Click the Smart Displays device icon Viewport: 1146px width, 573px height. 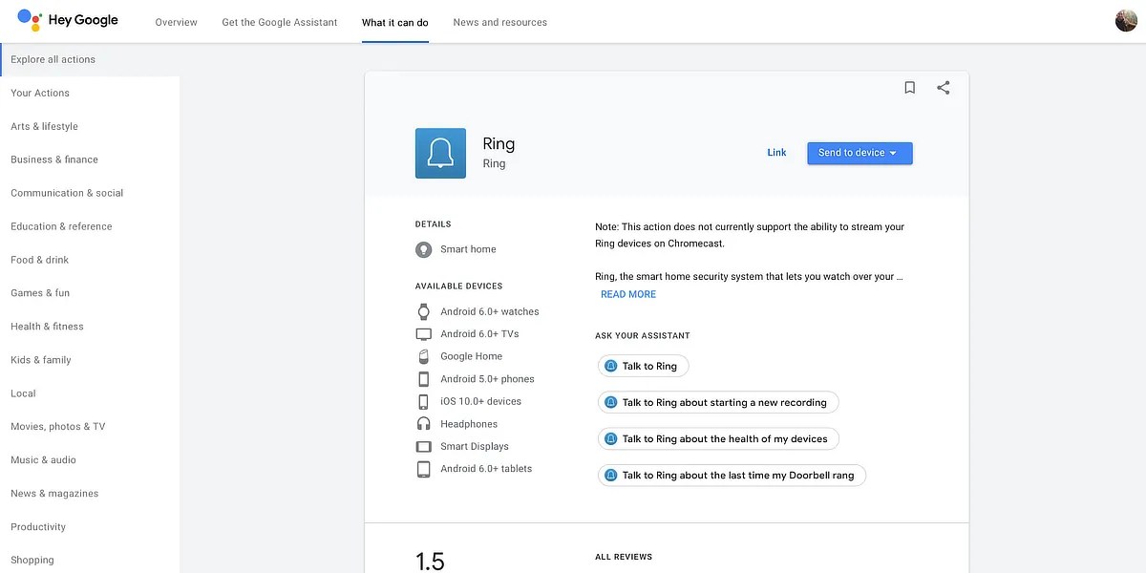click(423, 446)
